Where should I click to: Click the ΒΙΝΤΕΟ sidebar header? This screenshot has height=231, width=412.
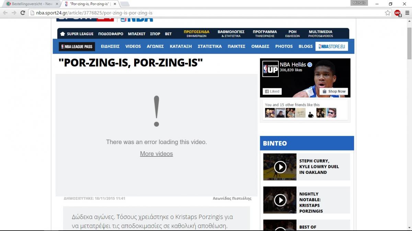[307, 143]
